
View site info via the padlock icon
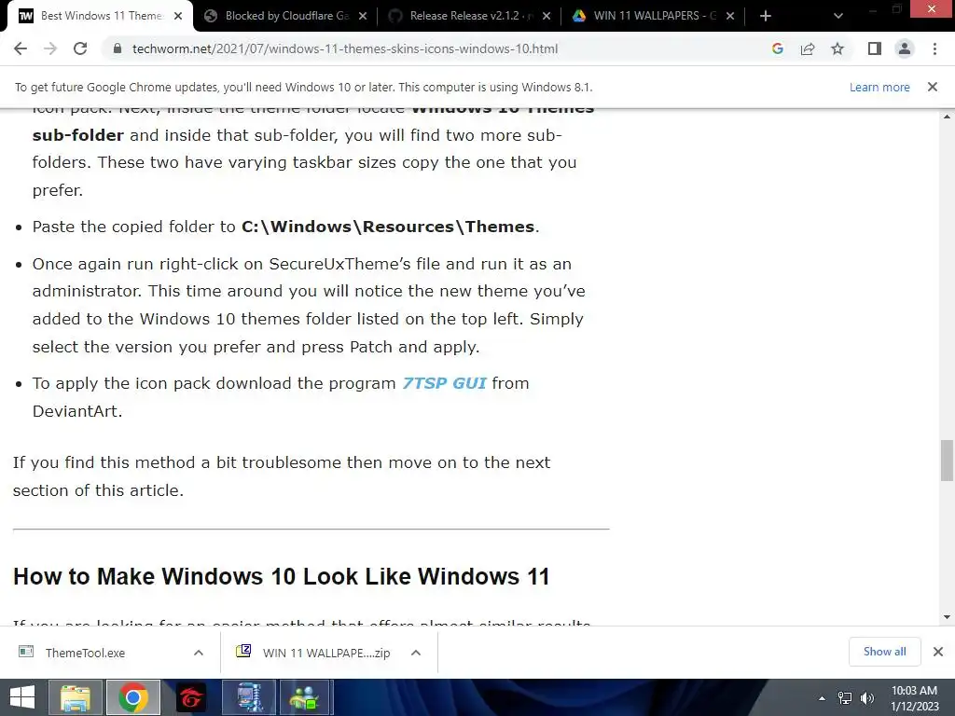[x=118, y=48]
